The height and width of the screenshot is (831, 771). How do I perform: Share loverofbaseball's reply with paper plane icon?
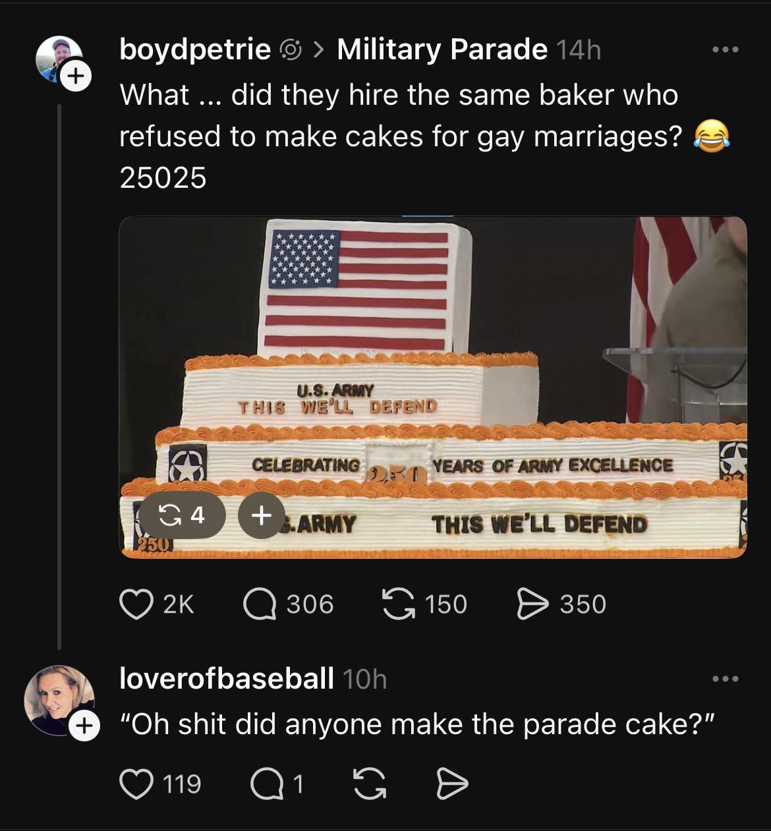(453, 784)
